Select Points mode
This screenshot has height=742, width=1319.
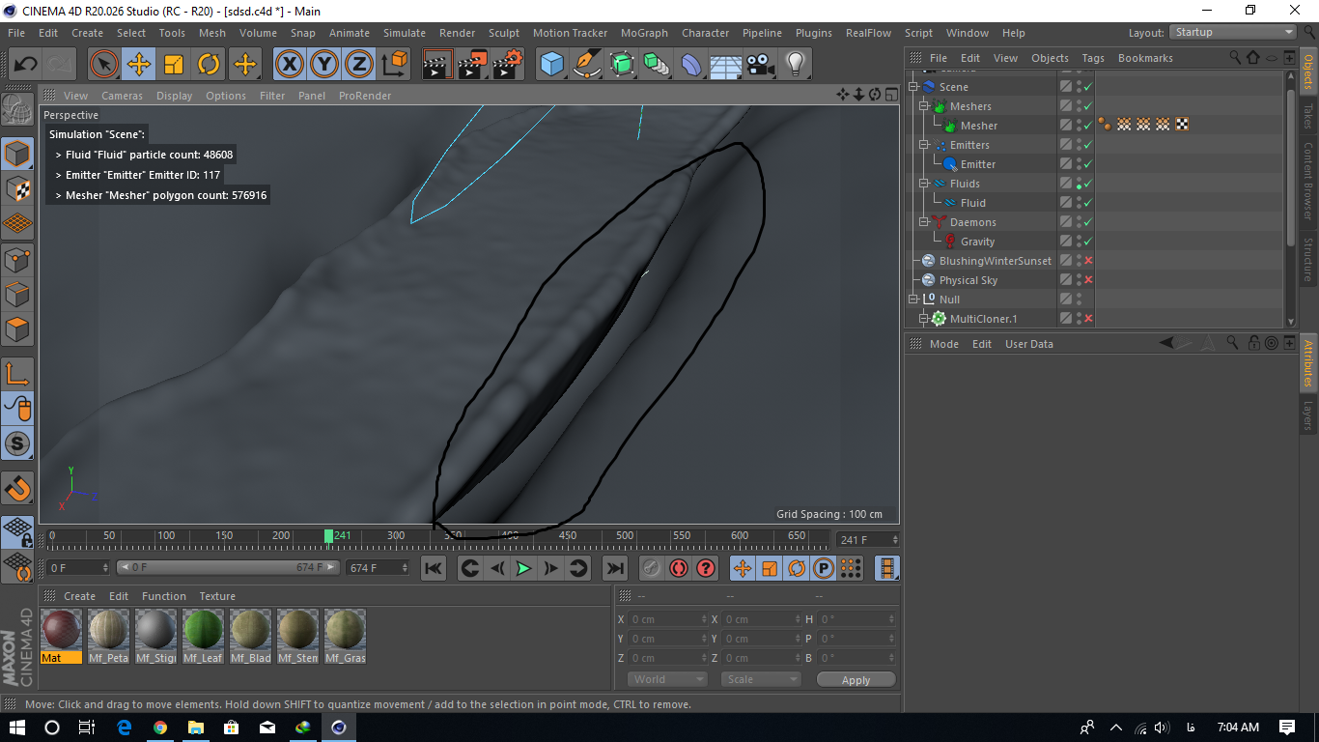tap(17, 259)
